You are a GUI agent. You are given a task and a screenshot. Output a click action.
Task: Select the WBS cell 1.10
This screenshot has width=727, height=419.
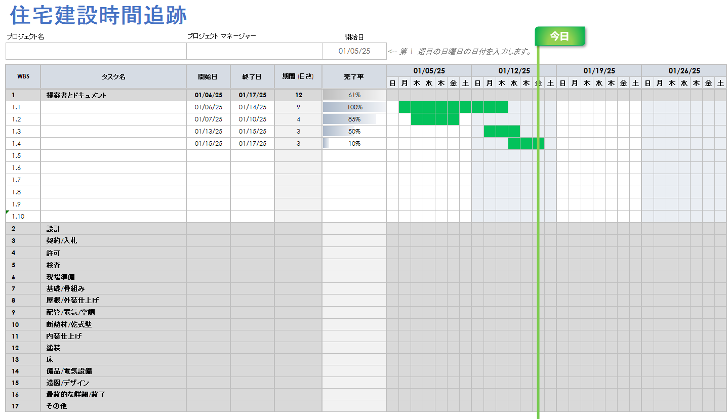click(x=23, y=217)
